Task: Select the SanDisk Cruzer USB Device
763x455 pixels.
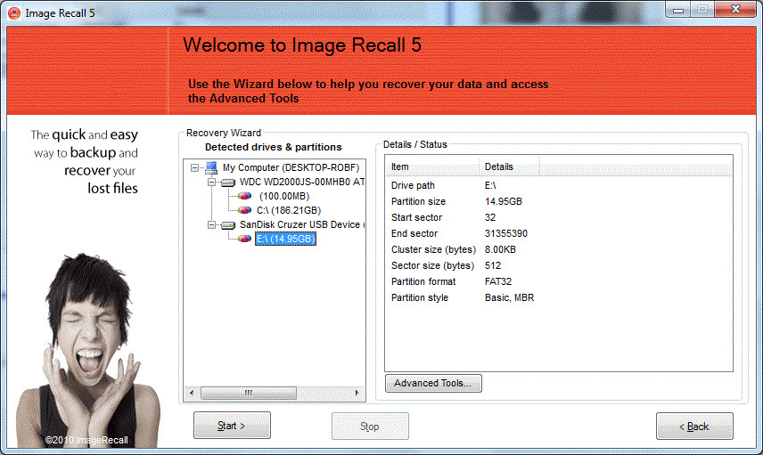Action: (x=301, y=224)
